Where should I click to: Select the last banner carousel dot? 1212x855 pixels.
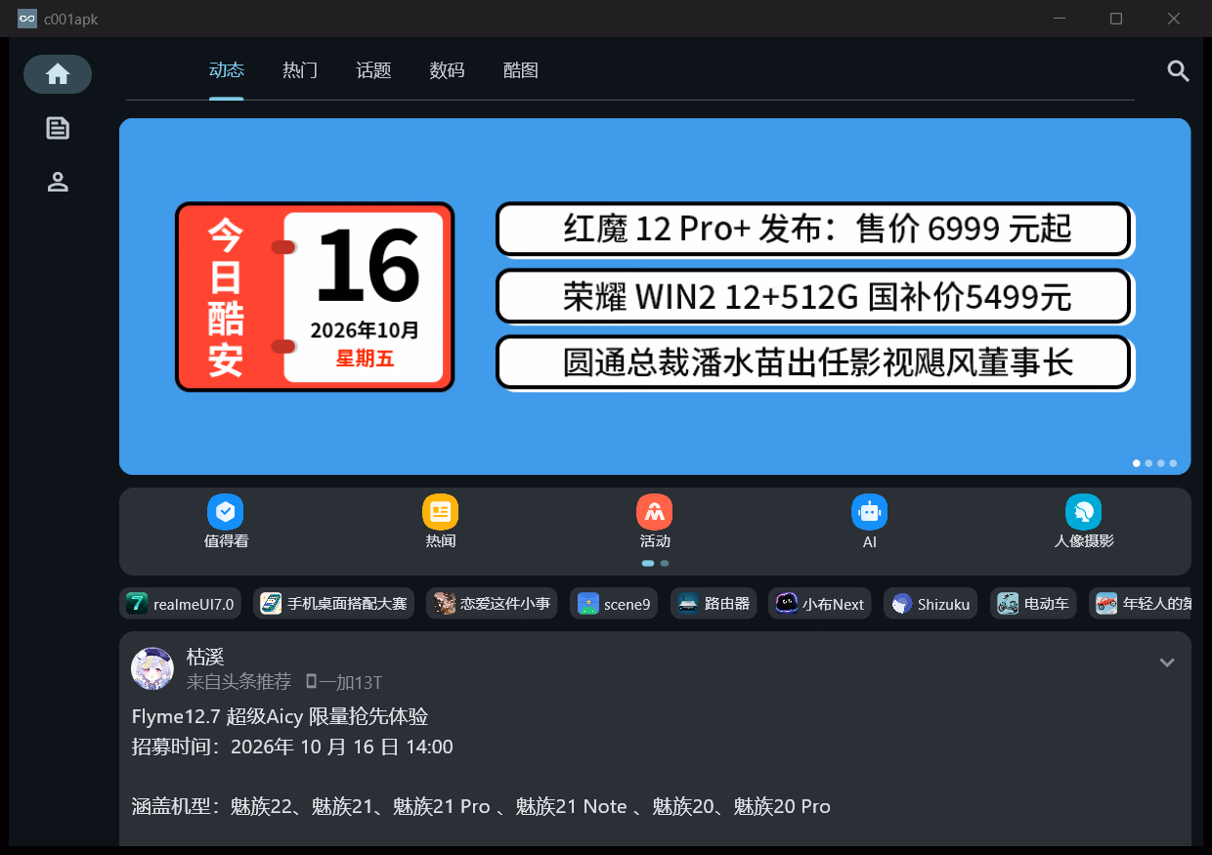[x=1173, y=463]
